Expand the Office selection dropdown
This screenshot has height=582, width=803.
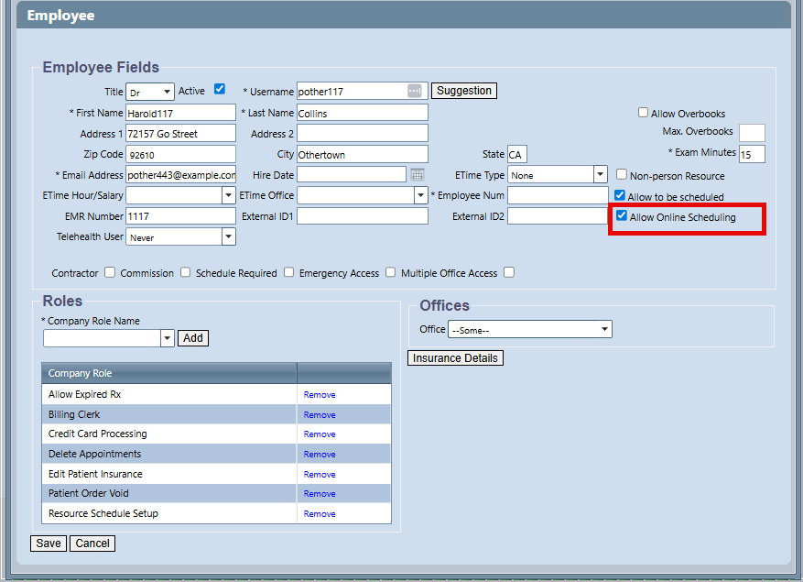click(x=529, y=330)
